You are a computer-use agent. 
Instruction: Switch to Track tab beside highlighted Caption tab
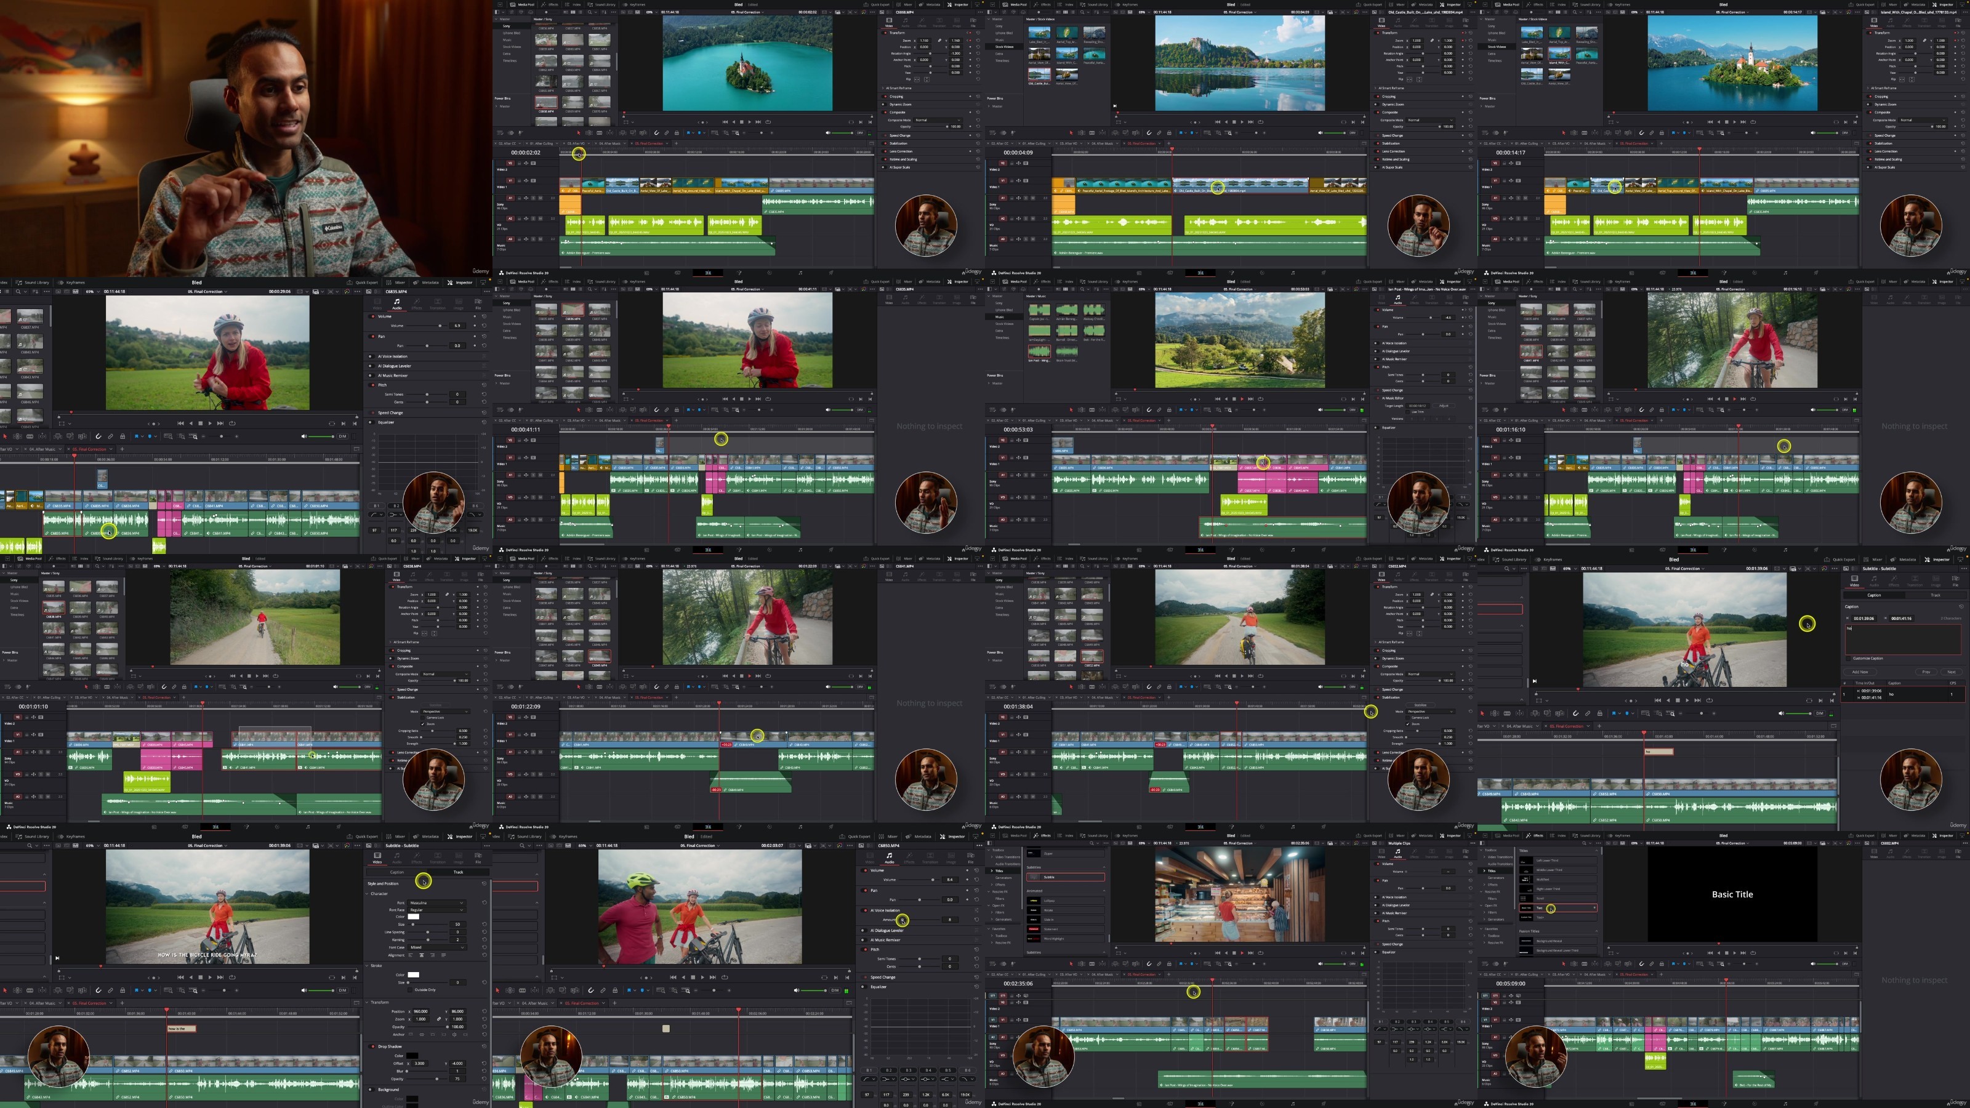[x=1936, y=595]
